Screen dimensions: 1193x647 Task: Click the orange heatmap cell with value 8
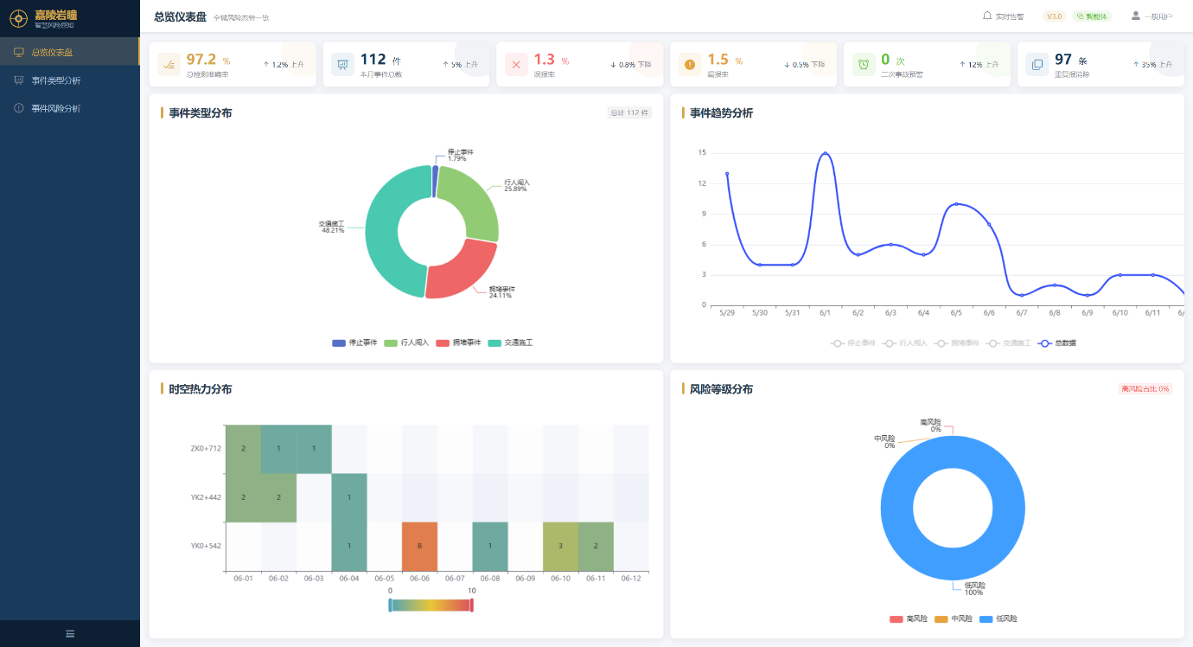coord(419,547)
